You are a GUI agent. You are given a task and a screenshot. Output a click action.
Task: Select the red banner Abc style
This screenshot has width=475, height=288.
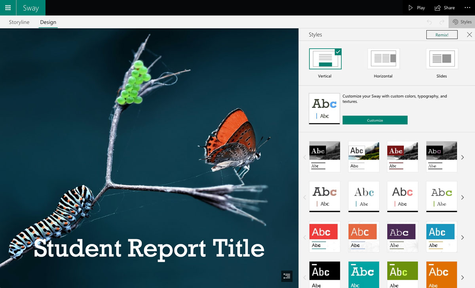tap(325, 237)
